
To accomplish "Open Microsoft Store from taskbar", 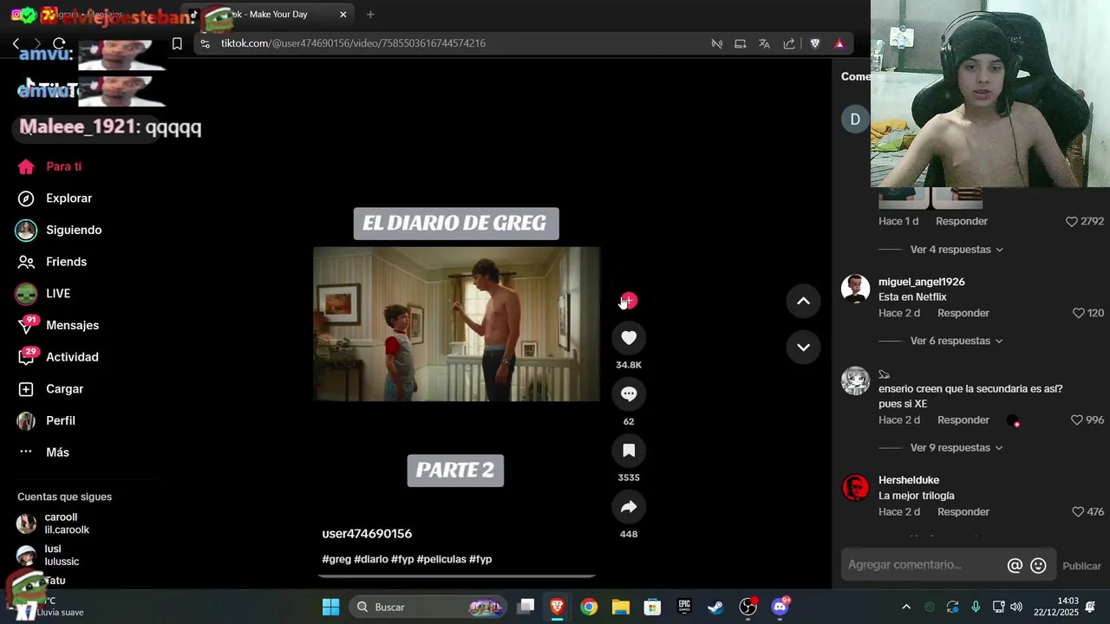I will [652, 607].
